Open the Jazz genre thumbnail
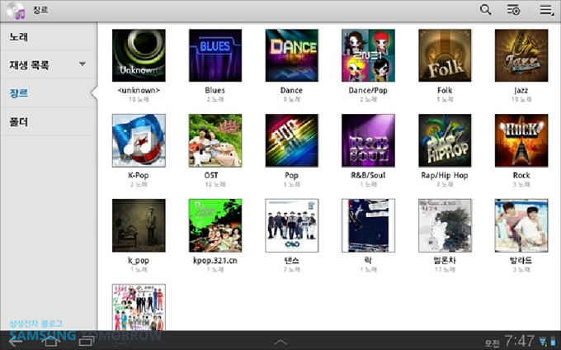This screenshot has width=561, height=350. click(x=521, y=55)
